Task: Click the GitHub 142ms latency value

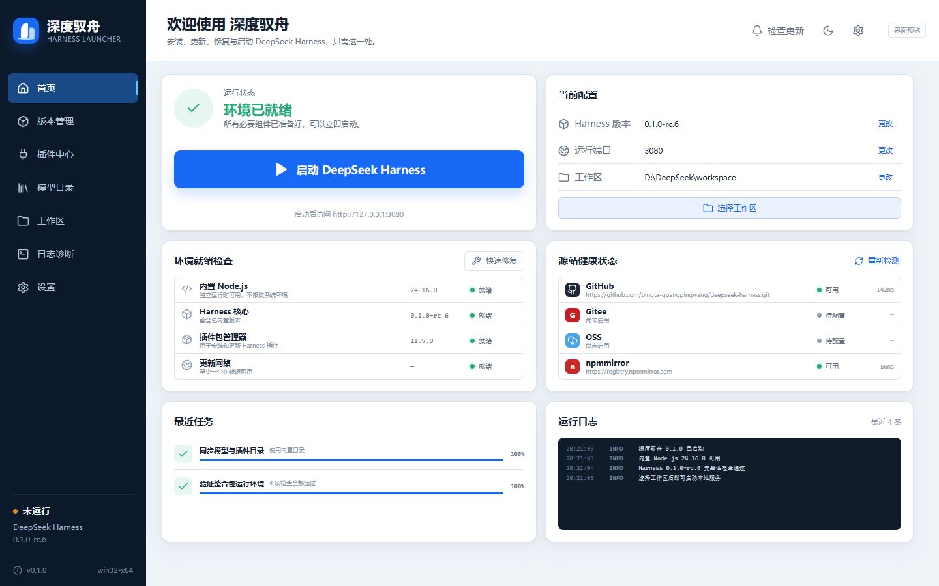Action: [885, 290]
